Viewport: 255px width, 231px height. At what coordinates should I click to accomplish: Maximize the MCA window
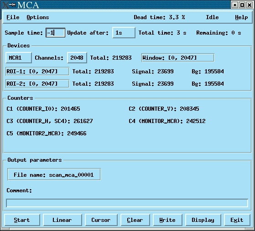coord(242,5)
